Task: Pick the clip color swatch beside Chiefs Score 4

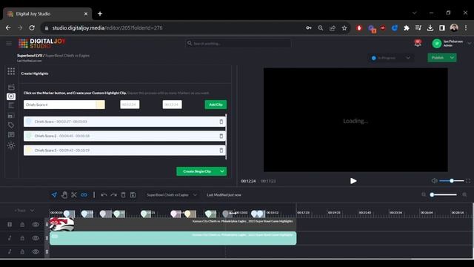Action: pyautogui.click(x=101, y=105)
